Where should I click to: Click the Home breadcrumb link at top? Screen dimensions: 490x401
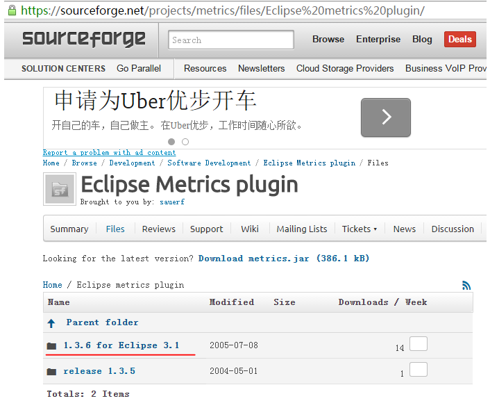(51, 163)
